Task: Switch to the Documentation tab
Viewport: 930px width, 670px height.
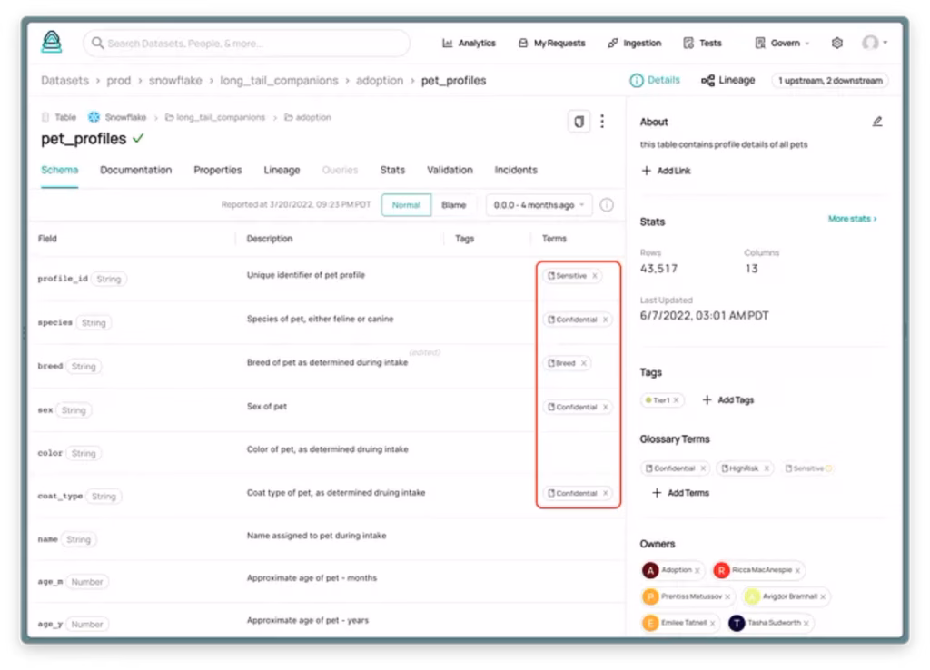Action: pos(135,170)
